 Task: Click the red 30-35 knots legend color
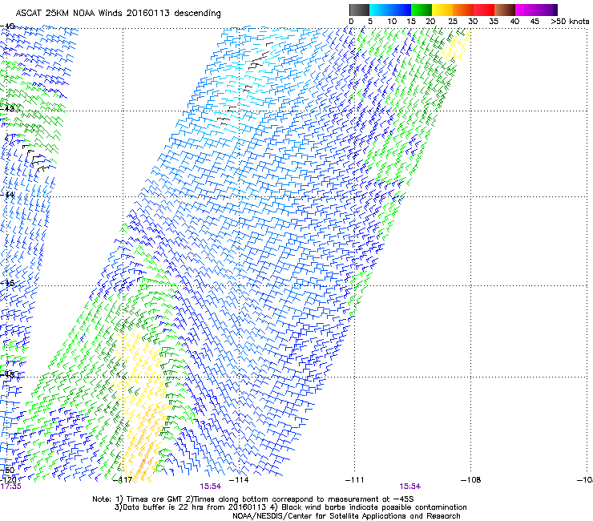point(484,10)
